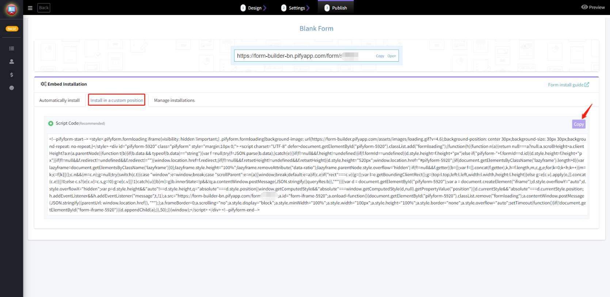Open the user account sidebar icon

tap(12, 62)
